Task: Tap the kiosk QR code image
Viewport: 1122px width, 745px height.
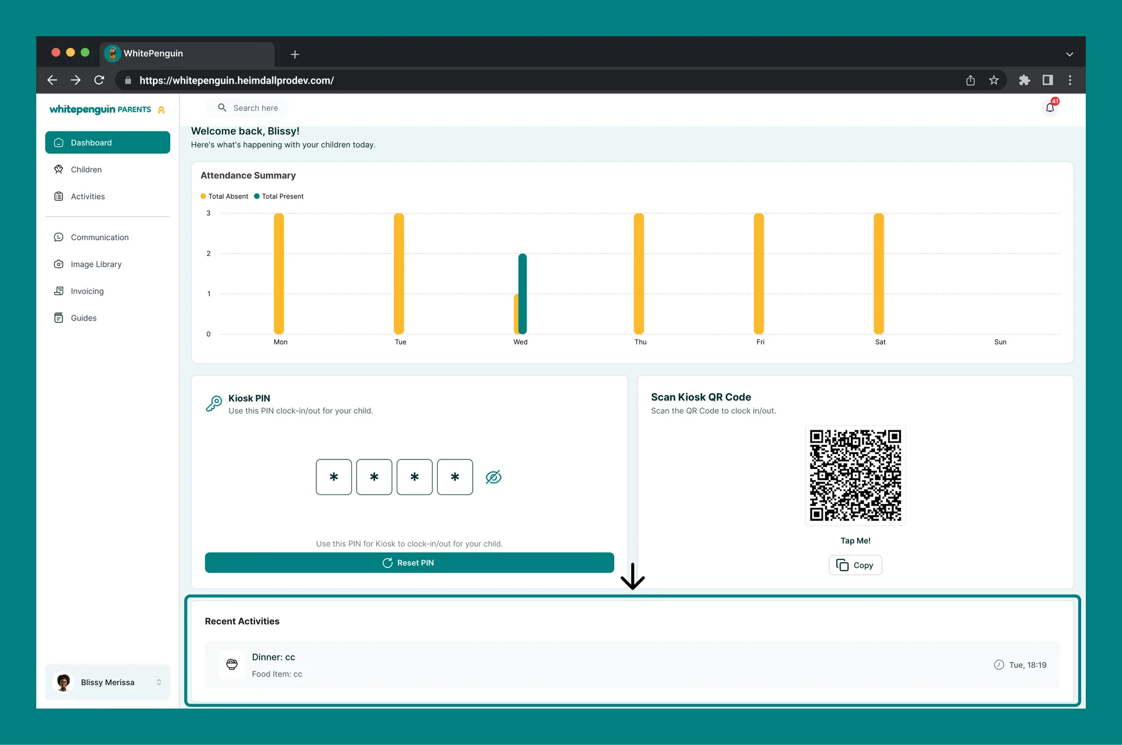Action: point(856,475)
